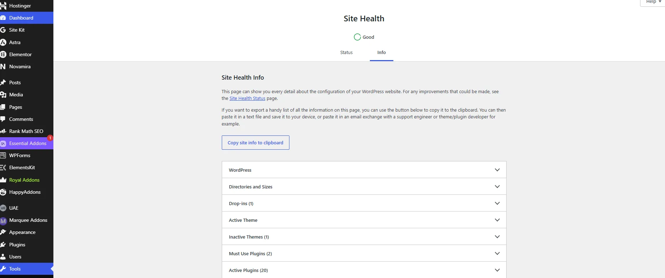
Task: Open the Posts menu label
Action: click(x=15, y=82)
